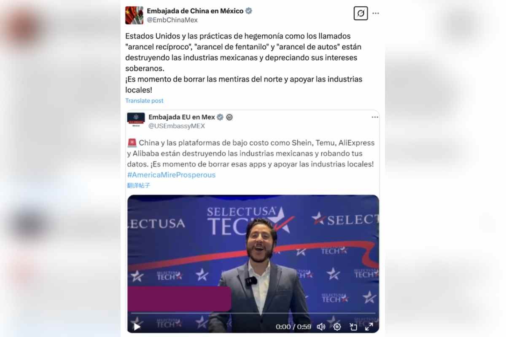
Task: Open @EmbChinaMex handle
Action: [172, 20]
